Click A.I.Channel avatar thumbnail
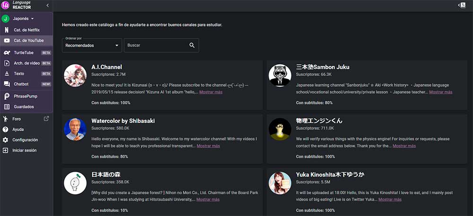The width and height of the screenshot is (473, 216). [75, 75]
